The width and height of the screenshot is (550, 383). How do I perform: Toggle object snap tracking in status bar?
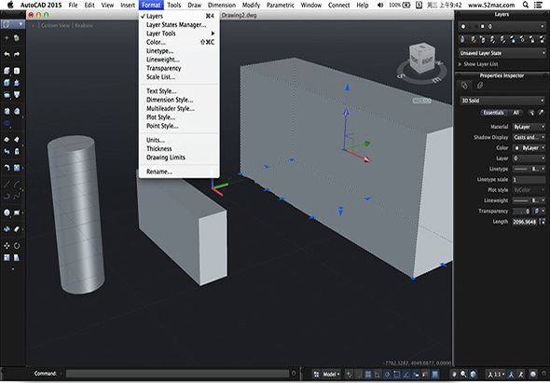coord(406,374)
